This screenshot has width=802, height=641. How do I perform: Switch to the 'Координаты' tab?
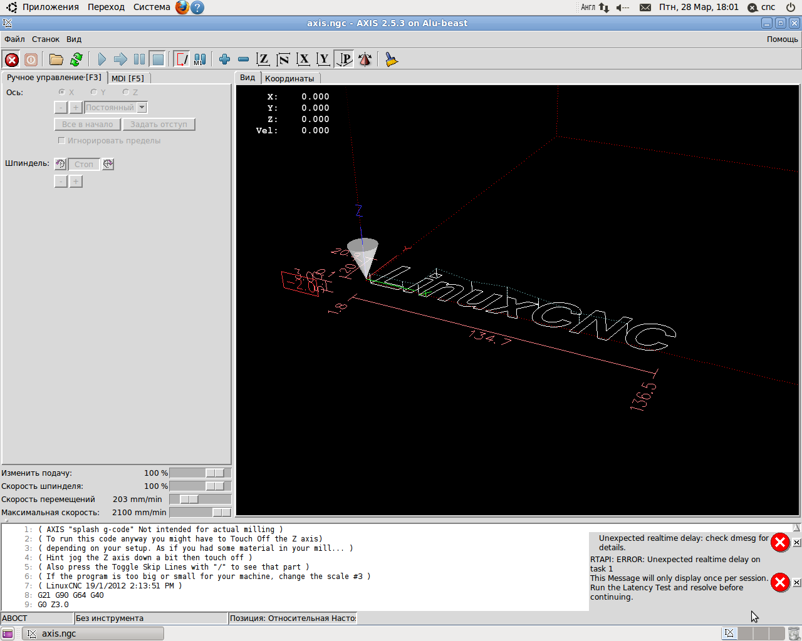(x=289, y=78)
